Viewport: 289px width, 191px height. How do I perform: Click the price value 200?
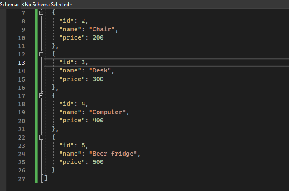point(98,37)
